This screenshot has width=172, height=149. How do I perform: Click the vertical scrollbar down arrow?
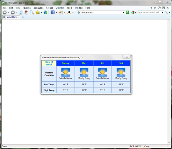tap(169, 143)
